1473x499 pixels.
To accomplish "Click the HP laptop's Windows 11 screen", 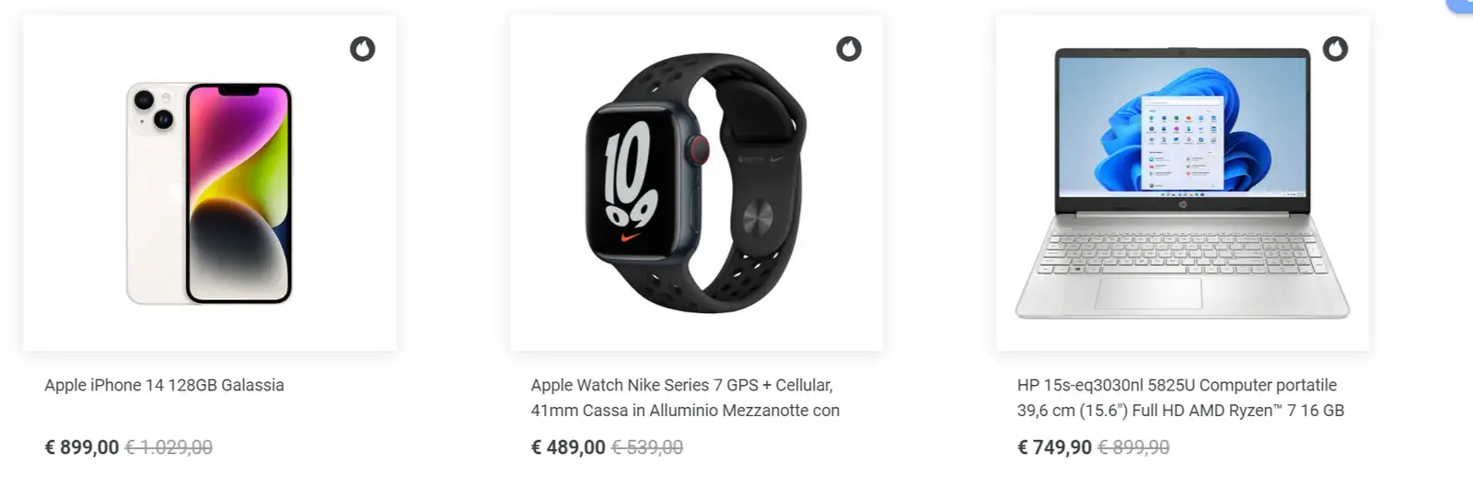I will pyautogui.click(x=1182, y=126).
